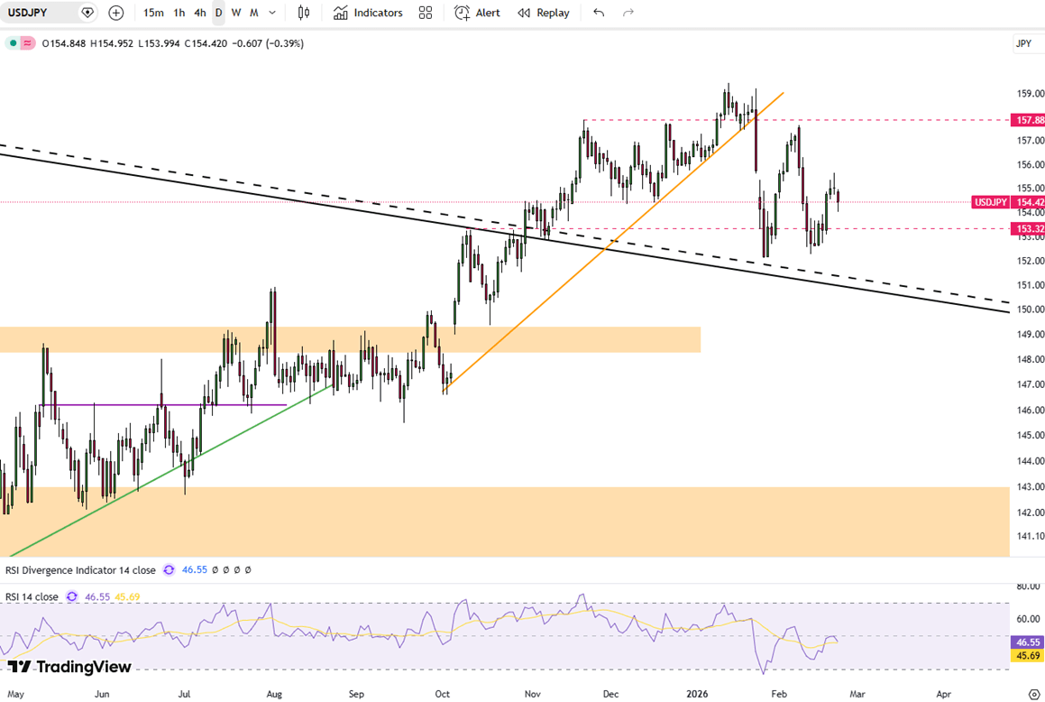Screen dimensions: 1045x702
Task: Open the USDJPY symbol search box
Action: tap(38, 13)
